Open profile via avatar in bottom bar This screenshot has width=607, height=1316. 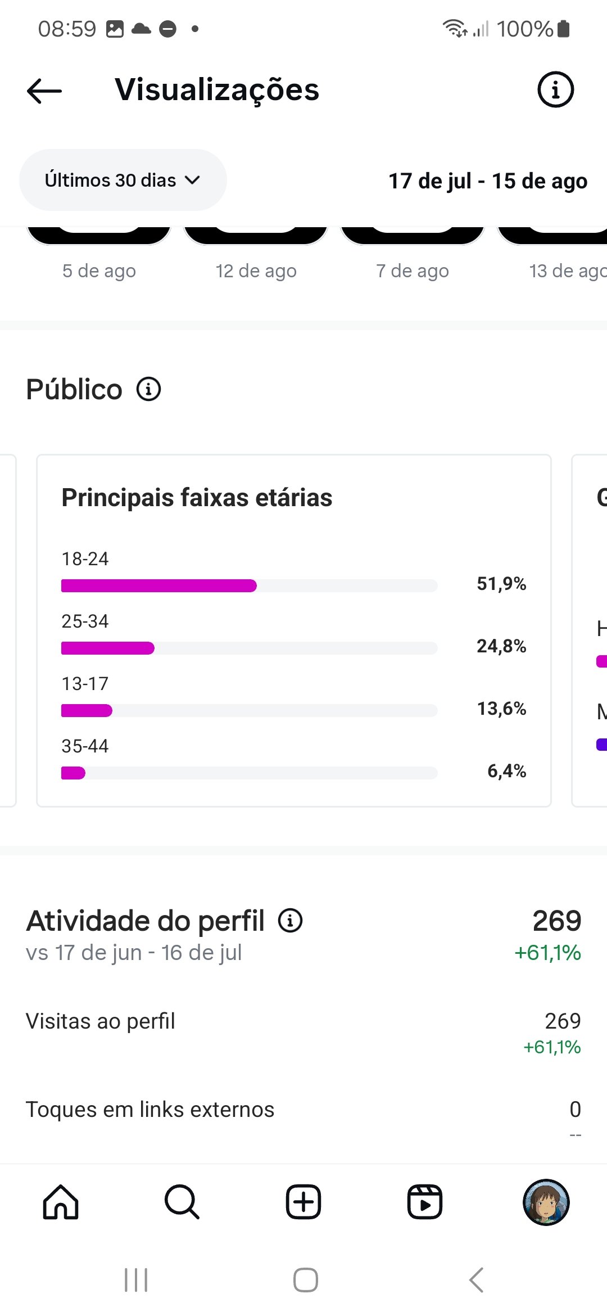(x=546, y=1202)
